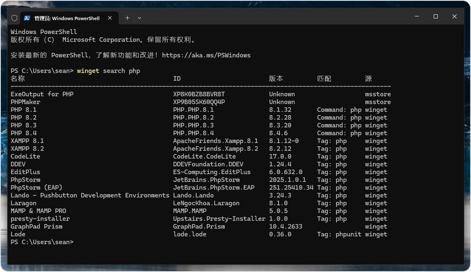Click the '名称' column header
The image size is (471, 272).
(x=18, y=79)
